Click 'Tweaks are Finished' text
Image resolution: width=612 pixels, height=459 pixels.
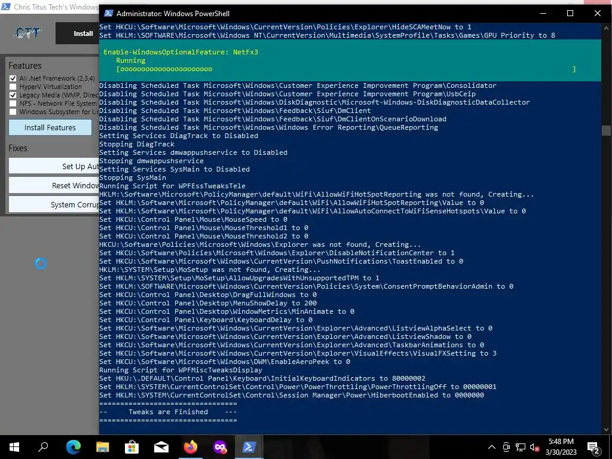168,412
